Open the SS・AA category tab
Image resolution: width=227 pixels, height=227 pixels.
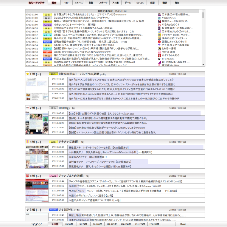click(x=140, y=3)
